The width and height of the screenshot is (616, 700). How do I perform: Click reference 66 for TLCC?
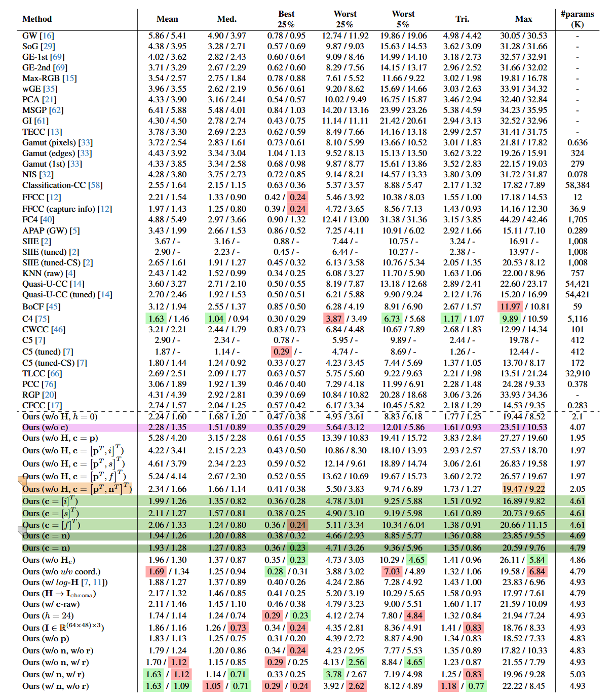point(55,373)
